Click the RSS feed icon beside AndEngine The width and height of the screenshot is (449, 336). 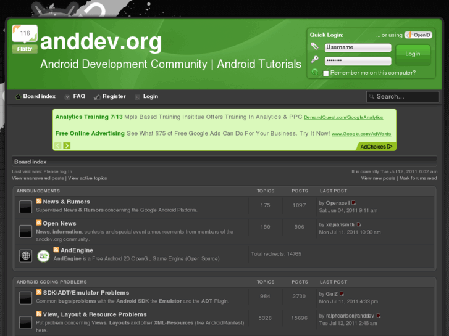point(56,250)
